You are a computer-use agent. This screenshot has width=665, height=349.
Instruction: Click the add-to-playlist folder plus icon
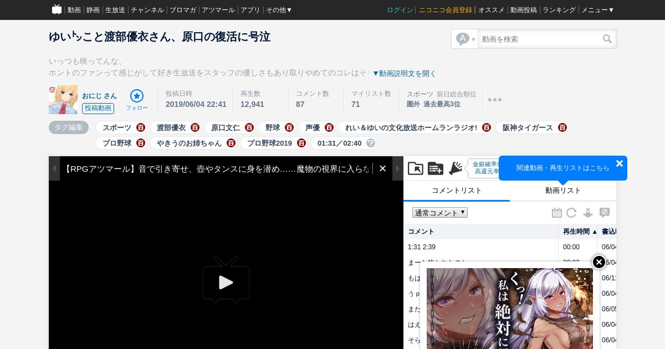(x=436, y=168)
